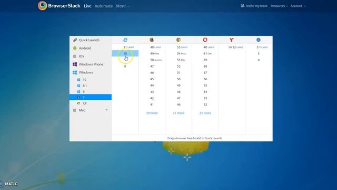Launch Yandex 14.12 Latest
This screenshot has height=190, width=337.
click(x=232, y=47)
